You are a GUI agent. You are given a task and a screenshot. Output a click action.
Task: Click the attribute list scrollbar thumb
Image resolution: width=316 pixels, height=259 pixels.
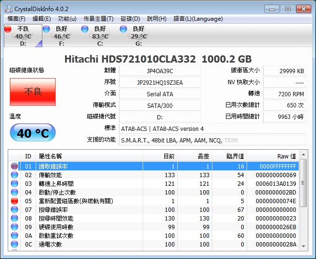click(x=303, y=183)
